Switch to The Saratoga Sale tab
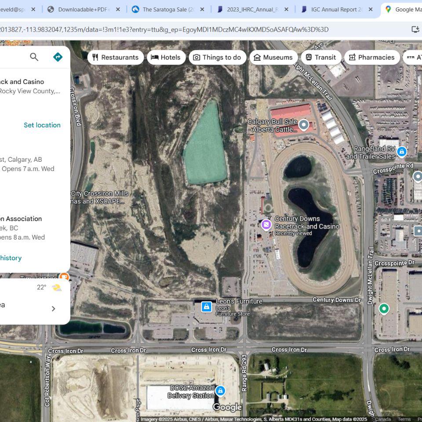Viewport: 422px width, 422px height. (x=168, y=9)
